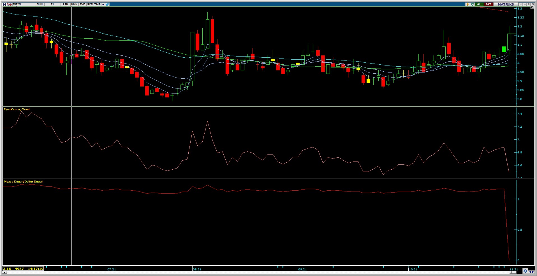This screenshot has width=537, height=276.
Task: Click the blue right navigation arrow
Action: point(533,272)
